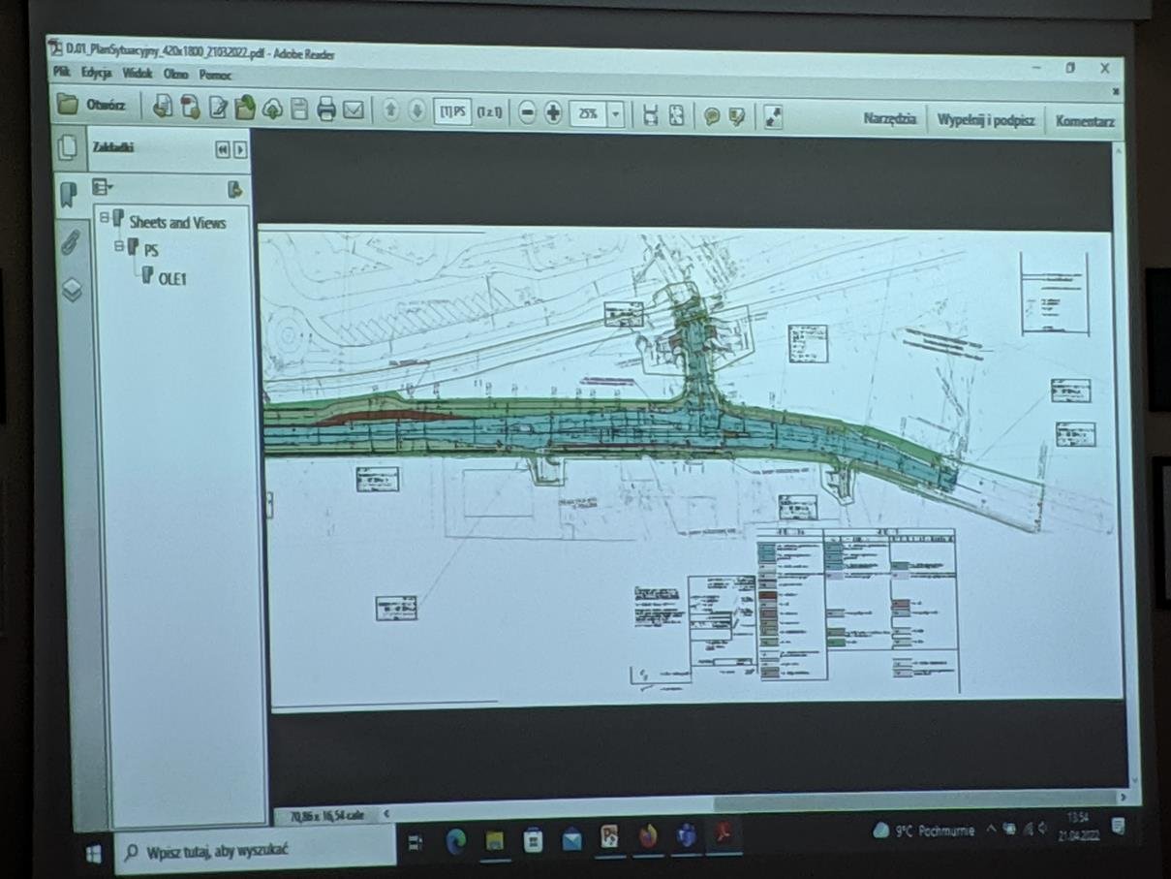Zoom in with plus button
This screenshot has width=1171, height=879.
pos(553,113)
